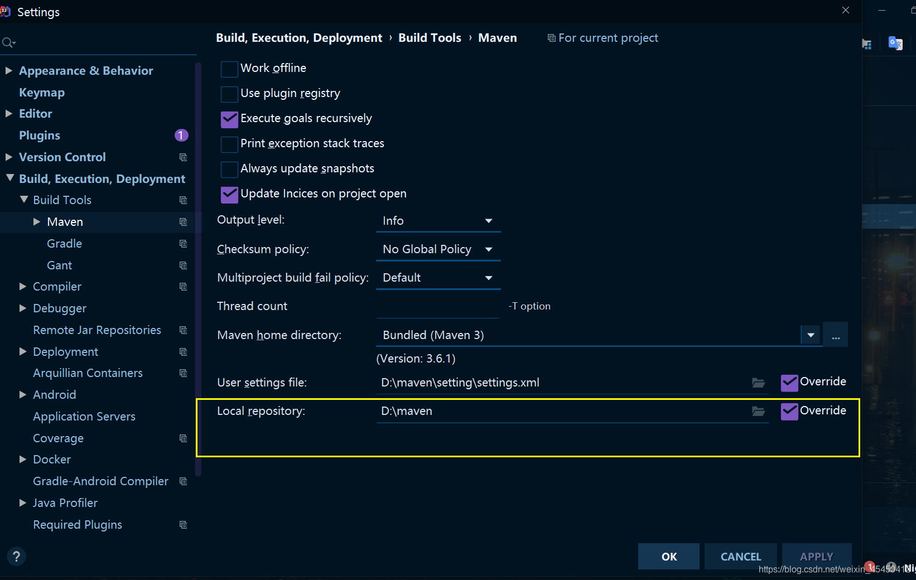Open Application Servers settings
This screenshot has height=580, width=916.
click(84, 417)
